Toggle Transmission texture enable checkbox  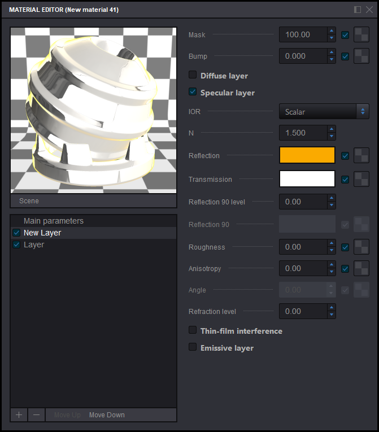pos(345,180)
